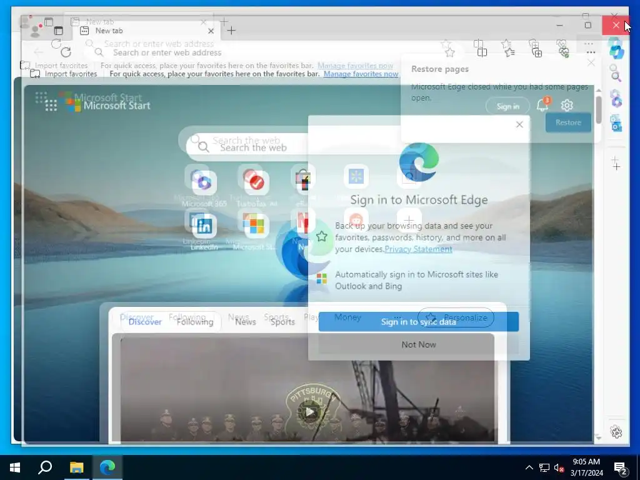
Task: Switch to the Following feed tab
Action: (x=195, y=322)
